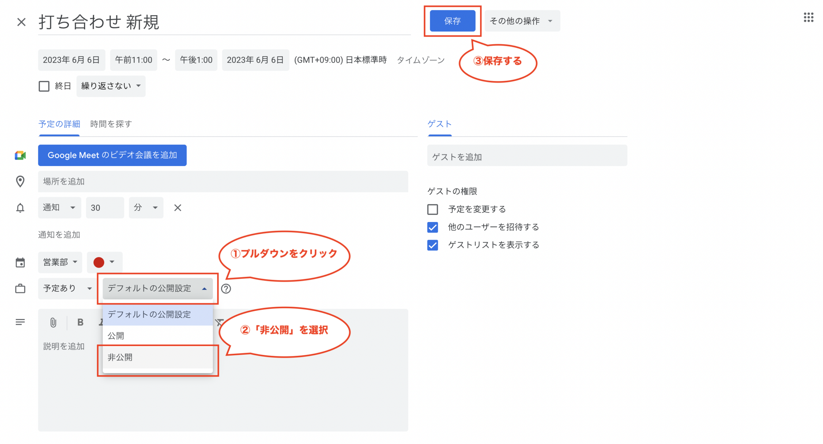Remove the 30 minute notification
Screen dimensions: 823x444
[177, 208]
